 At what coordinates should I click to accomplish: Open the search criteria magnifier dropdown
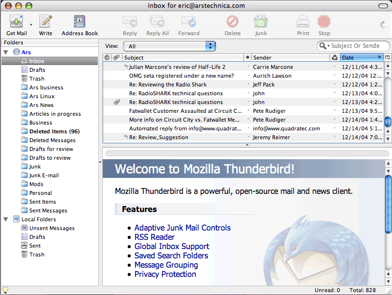click(324, 46)
